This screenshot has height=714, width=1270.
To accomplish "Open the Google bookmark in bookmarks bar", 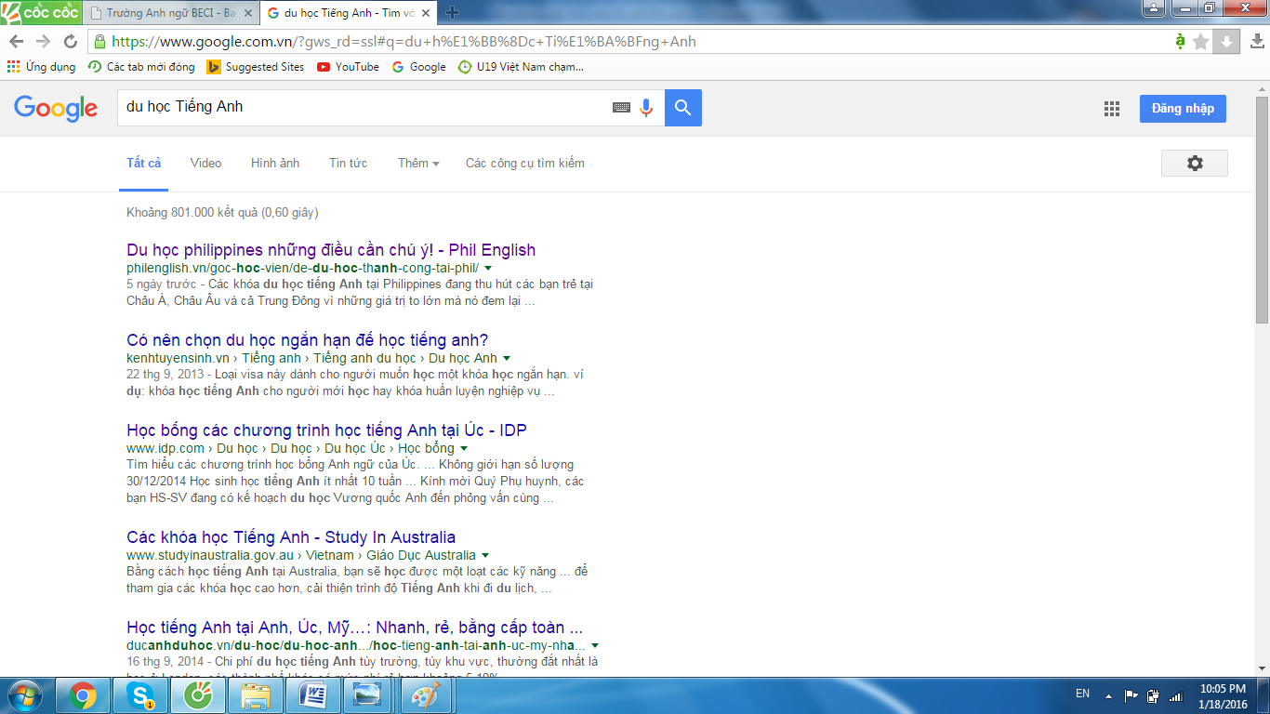I will point(418,67).
